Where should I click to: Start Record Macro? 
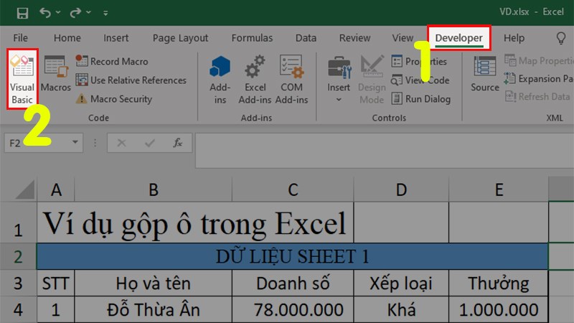pyautogui.click(x=112, y=61)
